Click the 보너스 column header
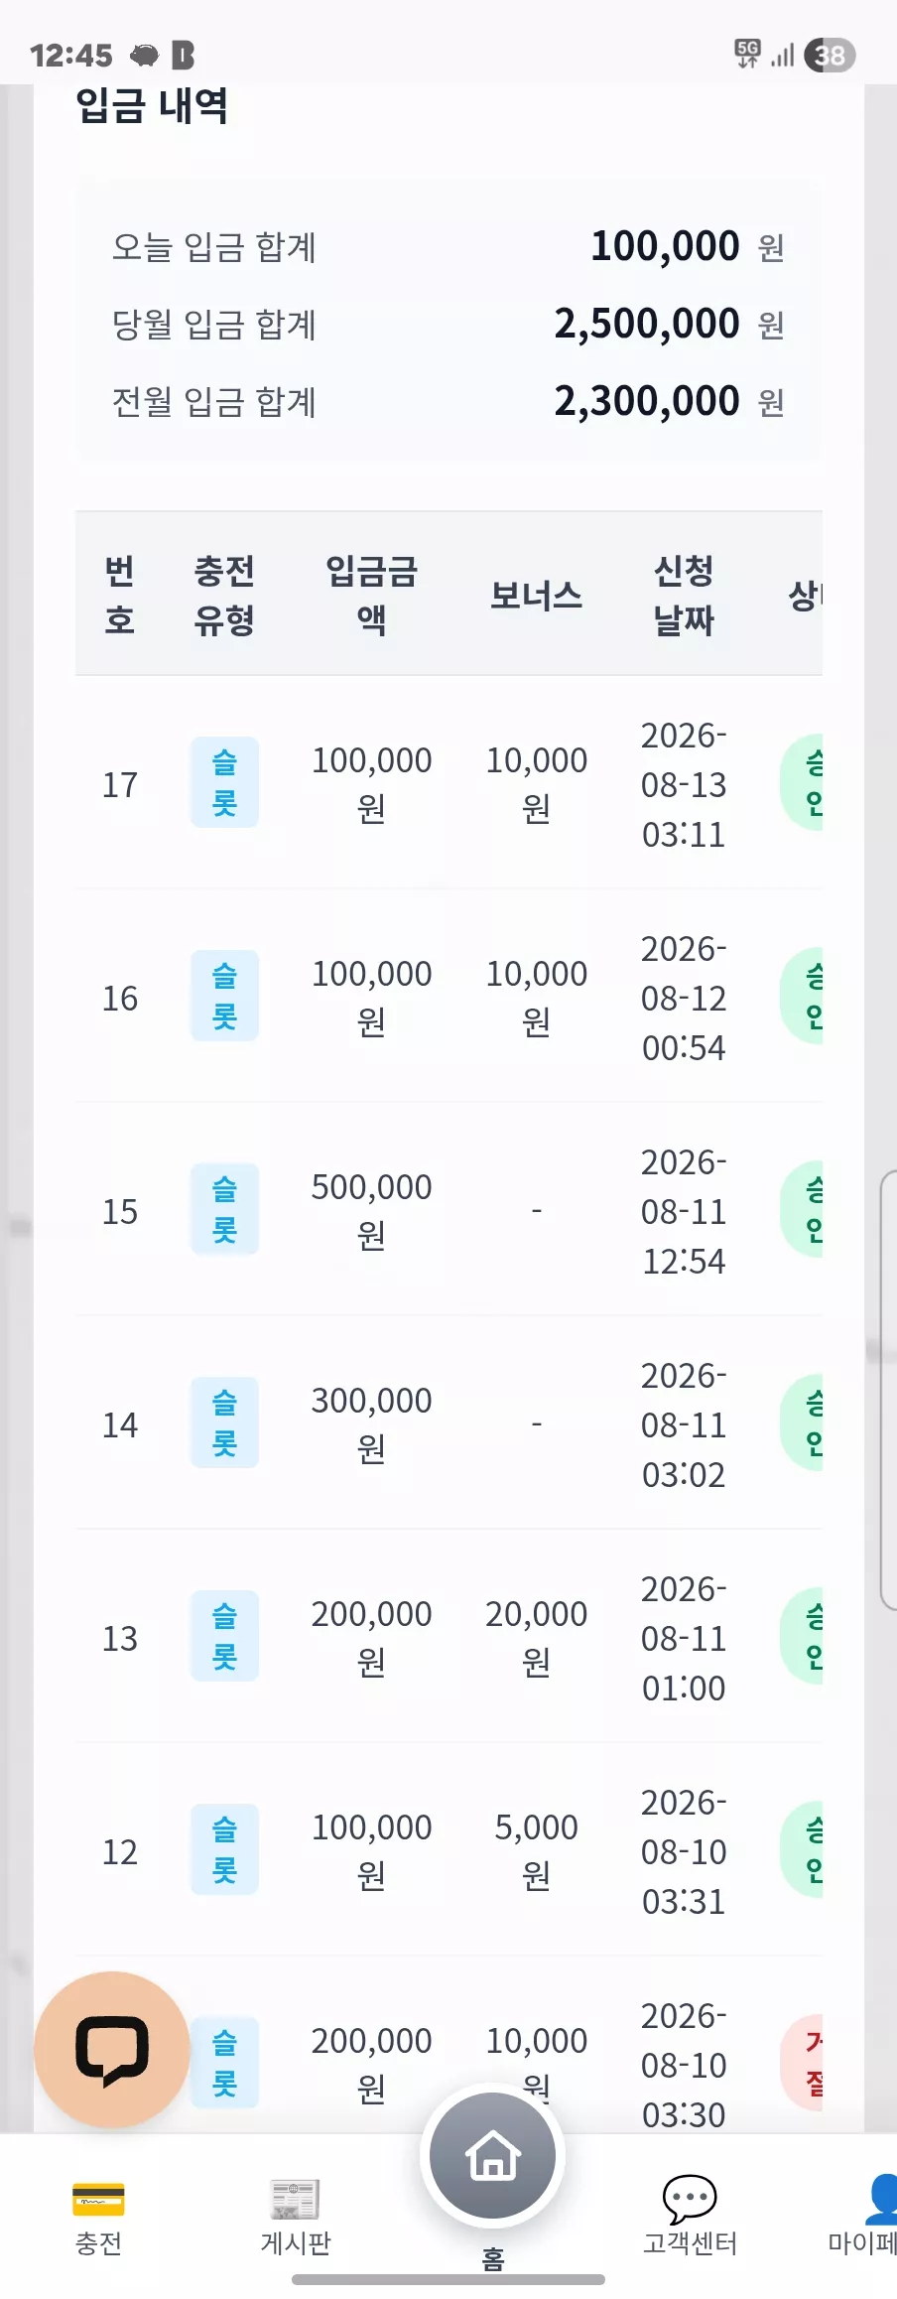This screenshot has width=897, height=2299. [536, 595]
